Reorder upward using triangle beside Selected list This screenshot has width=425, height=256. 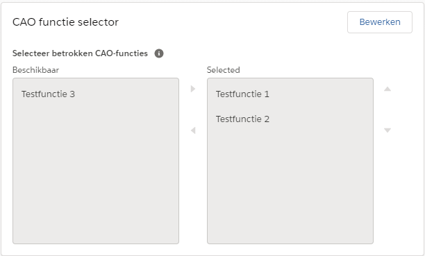click(x=387, y=89)
